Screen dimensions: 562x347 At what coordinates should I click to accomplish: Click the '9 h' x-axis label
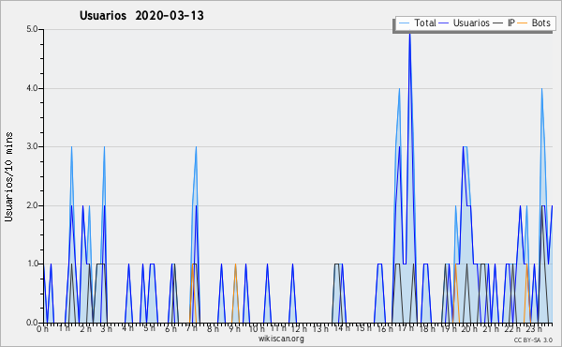coord(235,329)
